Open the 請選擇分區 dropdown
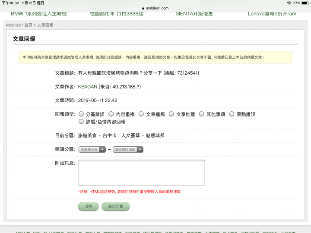Viewport: 311px width, 233px height. click(x=92, y=149)
